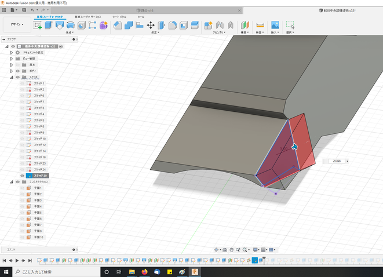Switch to the シートメタル tab
Image resolution: width=383 pixels, height=277 pixels.
pyautogui.click(x=119, y=17)
